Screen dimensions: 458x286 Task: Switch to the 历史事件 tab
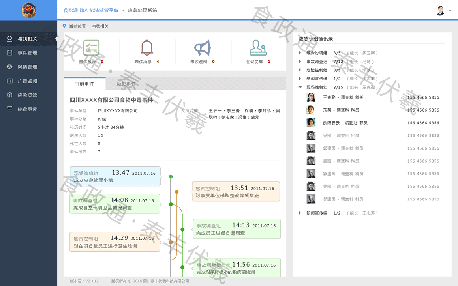pyautogui.click(x=126, y=84)
